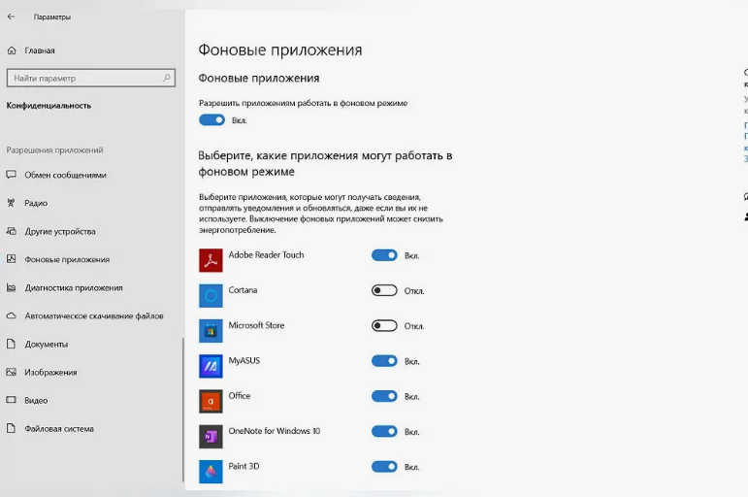Select Обмен сообщениями in sidebar

pyautogui.click(x=65, y=176)
